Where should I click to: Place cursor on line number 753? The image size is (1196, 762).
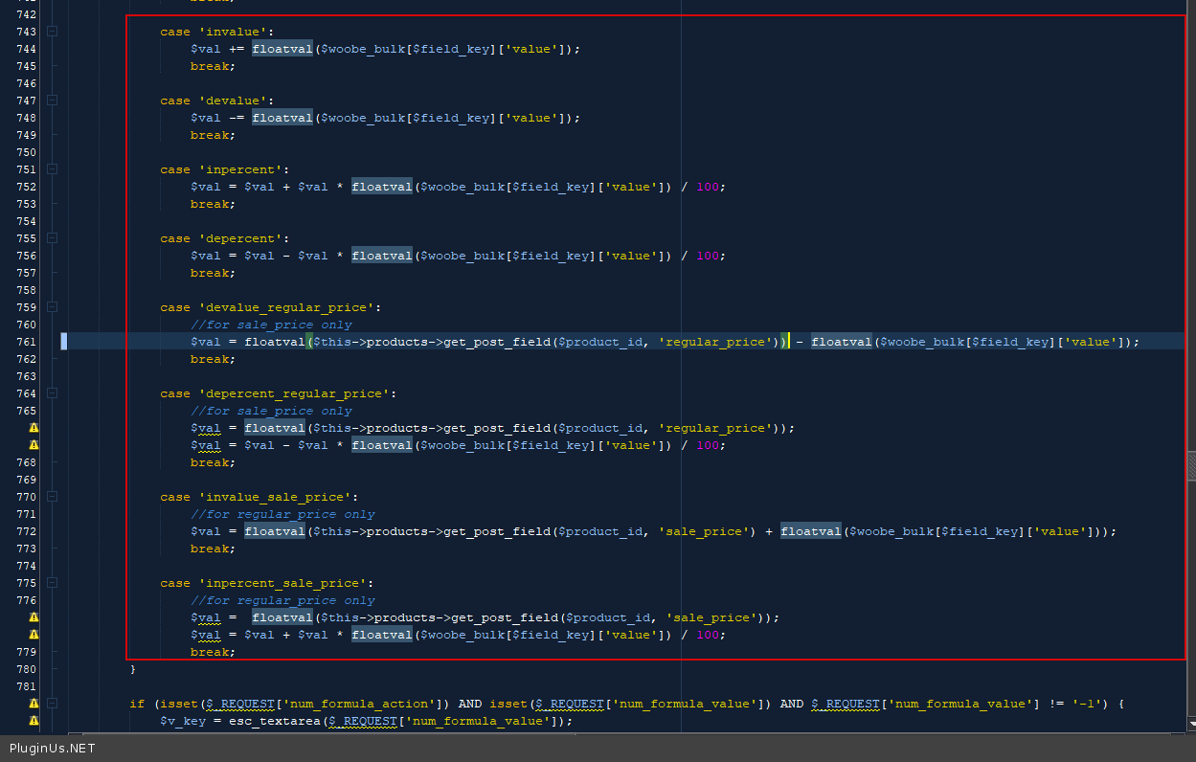26,204
